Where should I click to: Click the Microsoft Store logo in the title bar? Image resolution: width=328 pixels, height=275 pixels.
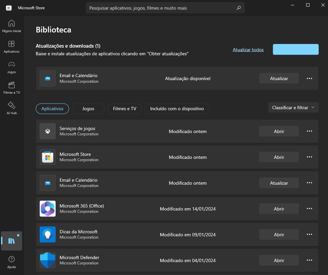point(9,8)
